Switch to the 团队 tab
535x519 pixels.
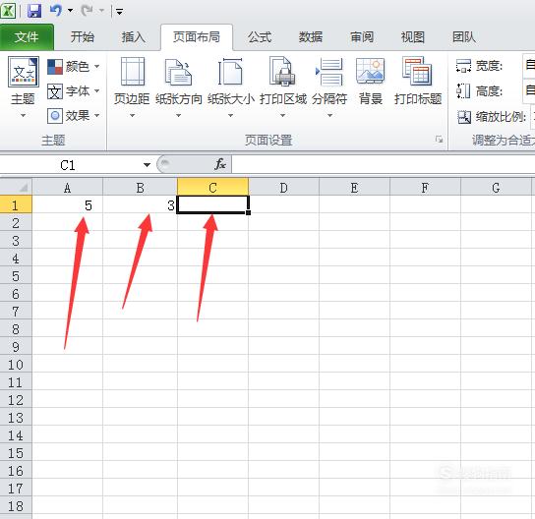point(464,36)
